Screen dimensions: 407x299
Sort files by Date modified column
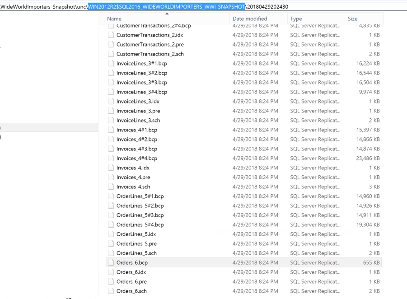250,19
